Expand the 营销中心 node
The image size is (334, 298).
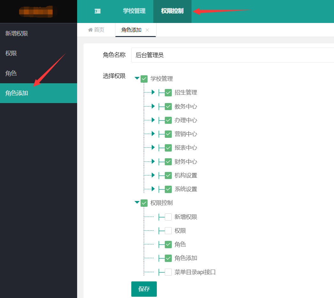pyautogui.click(x=153, y=134)
